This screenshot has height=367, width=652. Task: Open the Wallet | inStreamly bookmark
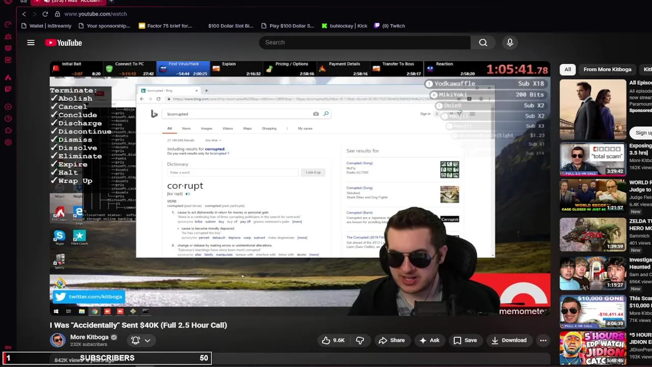tap(46, 25)
